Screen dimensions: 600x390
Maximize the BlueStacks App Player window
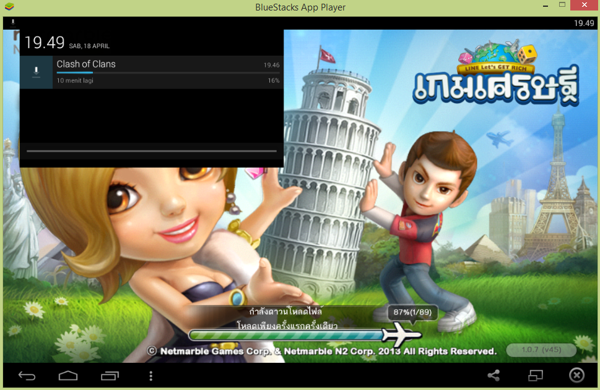tap(562, 5)
